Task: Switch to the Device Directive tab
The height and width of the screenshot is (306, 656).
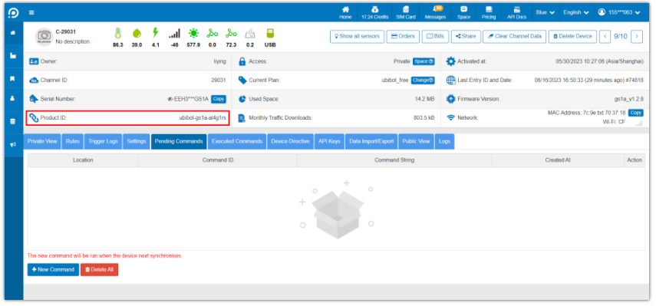Action: 290,141
